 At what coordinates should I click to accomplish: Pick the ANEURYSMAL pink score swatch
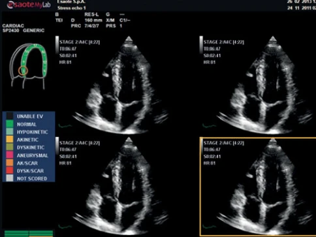click(9, 155)
